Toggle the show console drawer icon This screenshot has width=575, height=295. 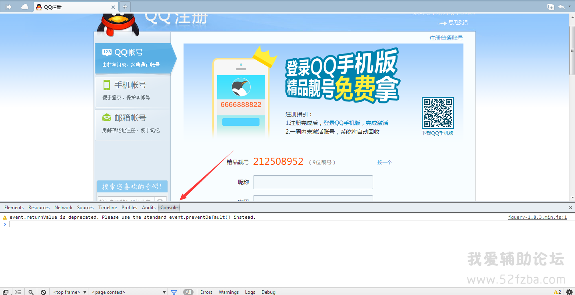[x=18, y=292]
